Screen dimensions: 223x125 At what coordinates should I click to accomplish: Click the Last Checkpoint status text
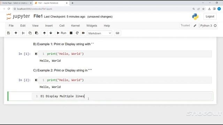click(64, 17)
